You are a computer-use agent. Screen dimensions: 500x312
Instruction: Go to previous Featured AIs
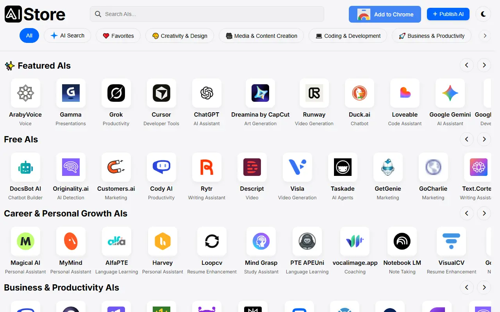[466, 65]
